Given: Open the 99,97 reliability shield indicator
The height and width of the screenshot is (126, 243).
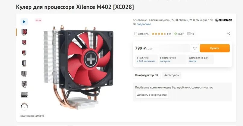Looking at the screenshot, I should (179, 34).
